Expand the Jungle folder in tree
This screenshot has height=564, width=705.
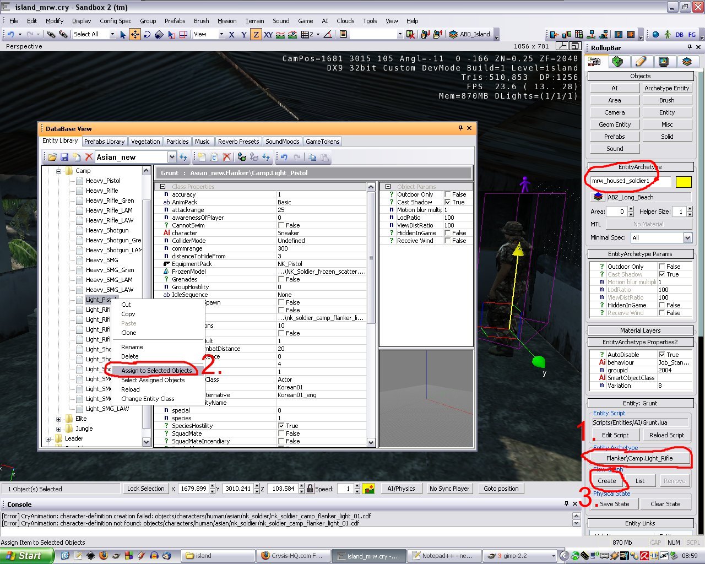tap(59, 429)
